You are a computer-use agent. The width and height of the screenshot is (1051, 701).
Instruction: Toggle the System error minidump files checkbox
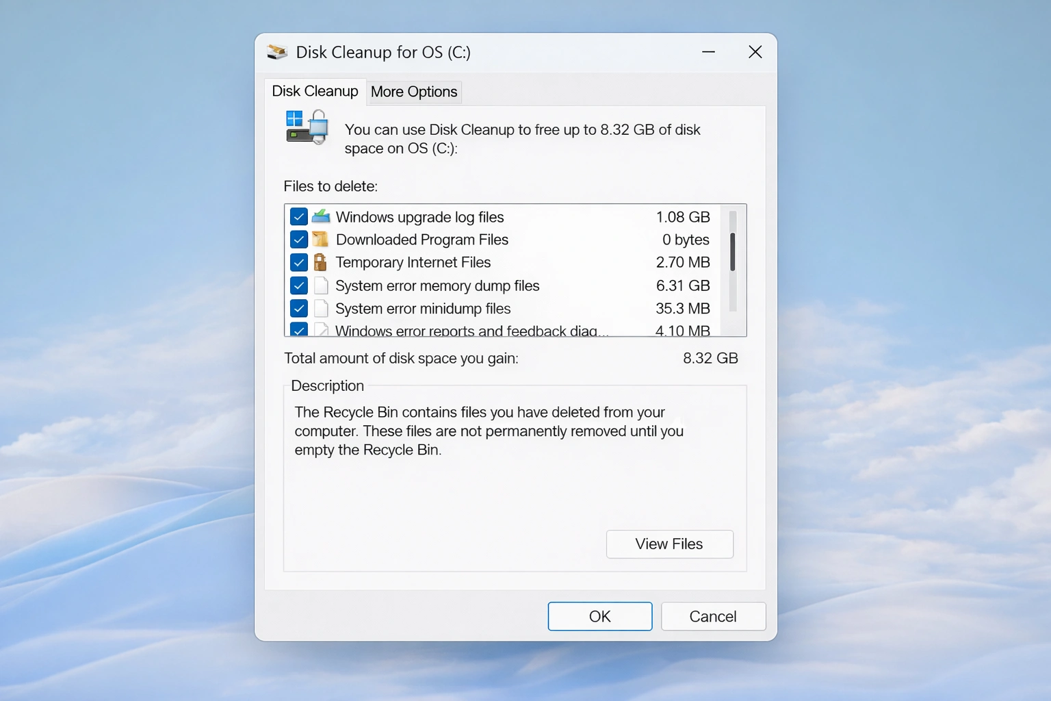click(299, 308)
